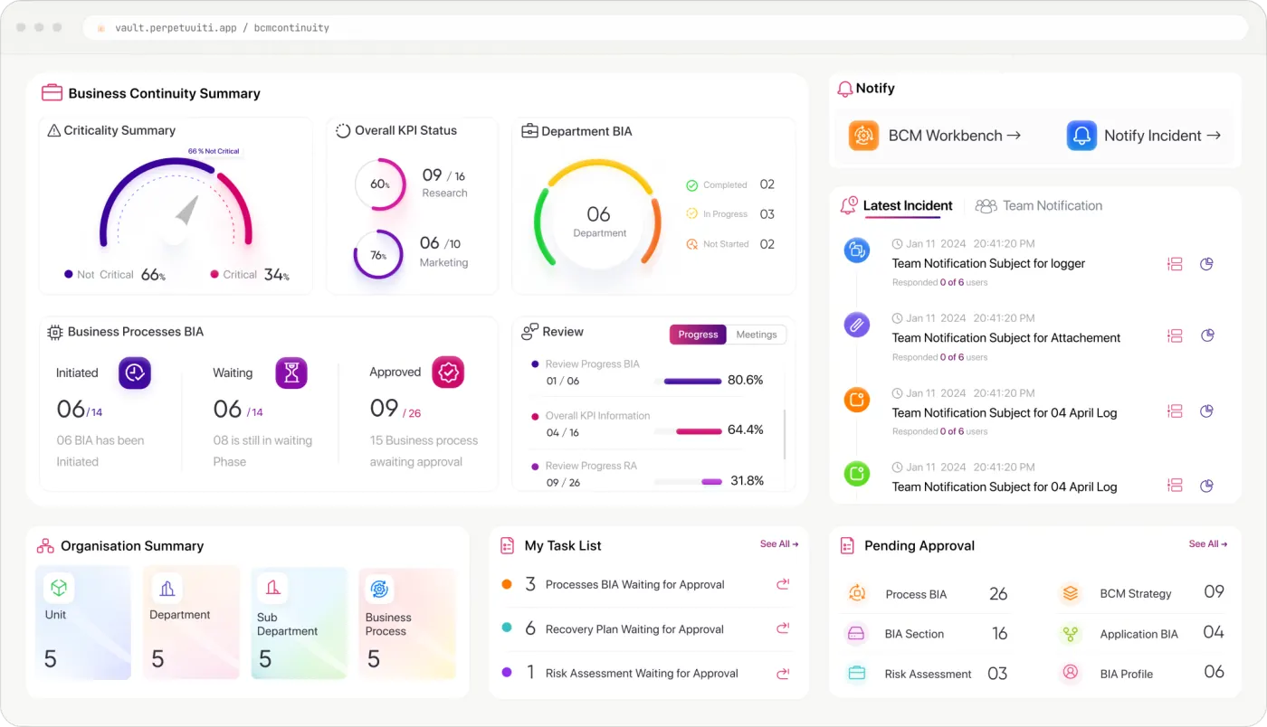The height and width of the screenshot is (727, 1267).
Task: Click the 60% Research KPI ring
Action: coord(380,184)
